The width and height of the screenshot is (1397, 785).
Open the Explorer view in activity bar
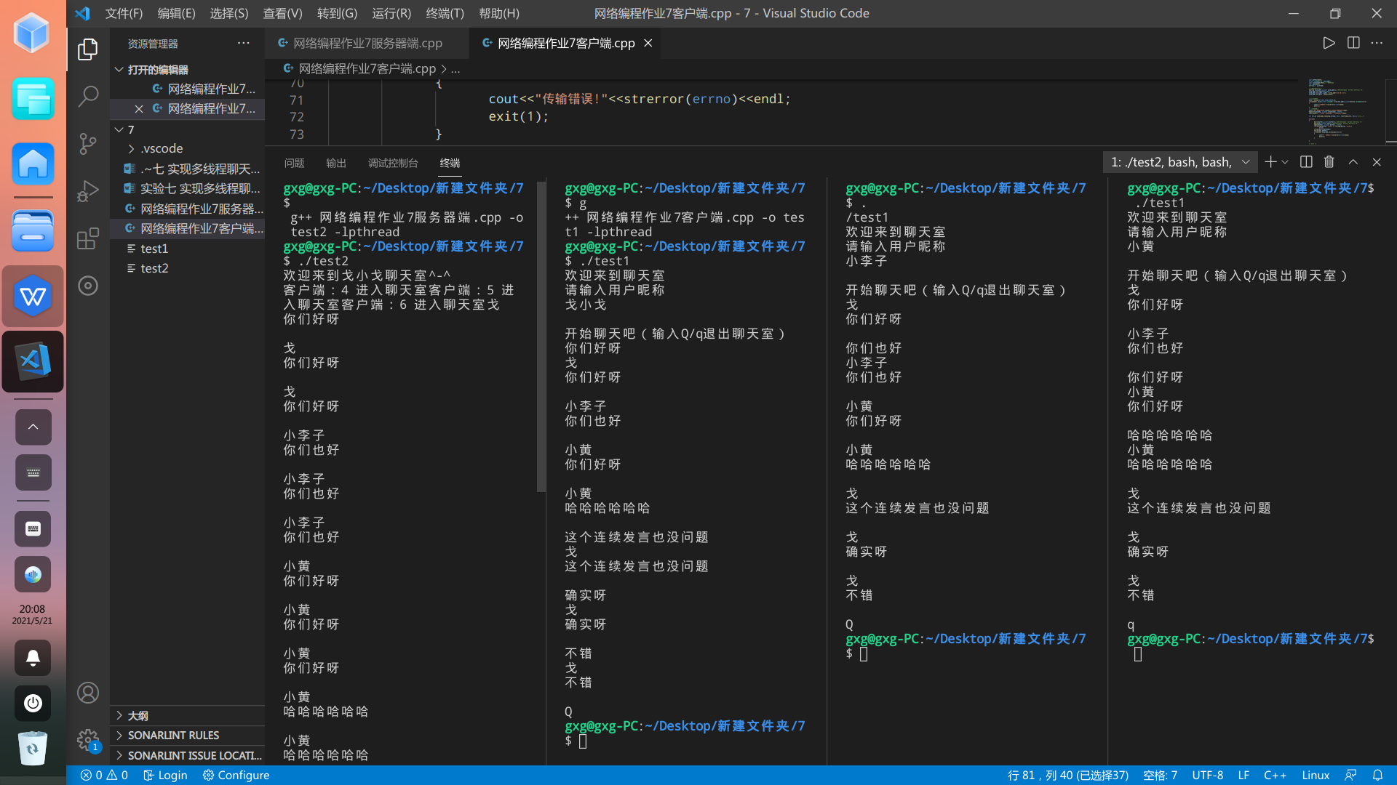point(88,49)
